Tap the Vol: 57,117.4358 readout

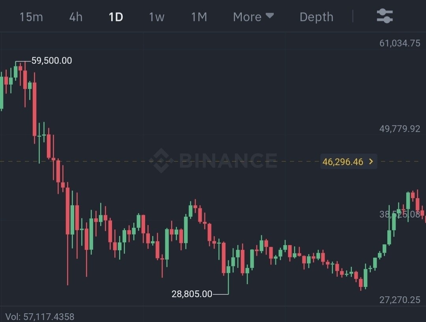point(40,316)
